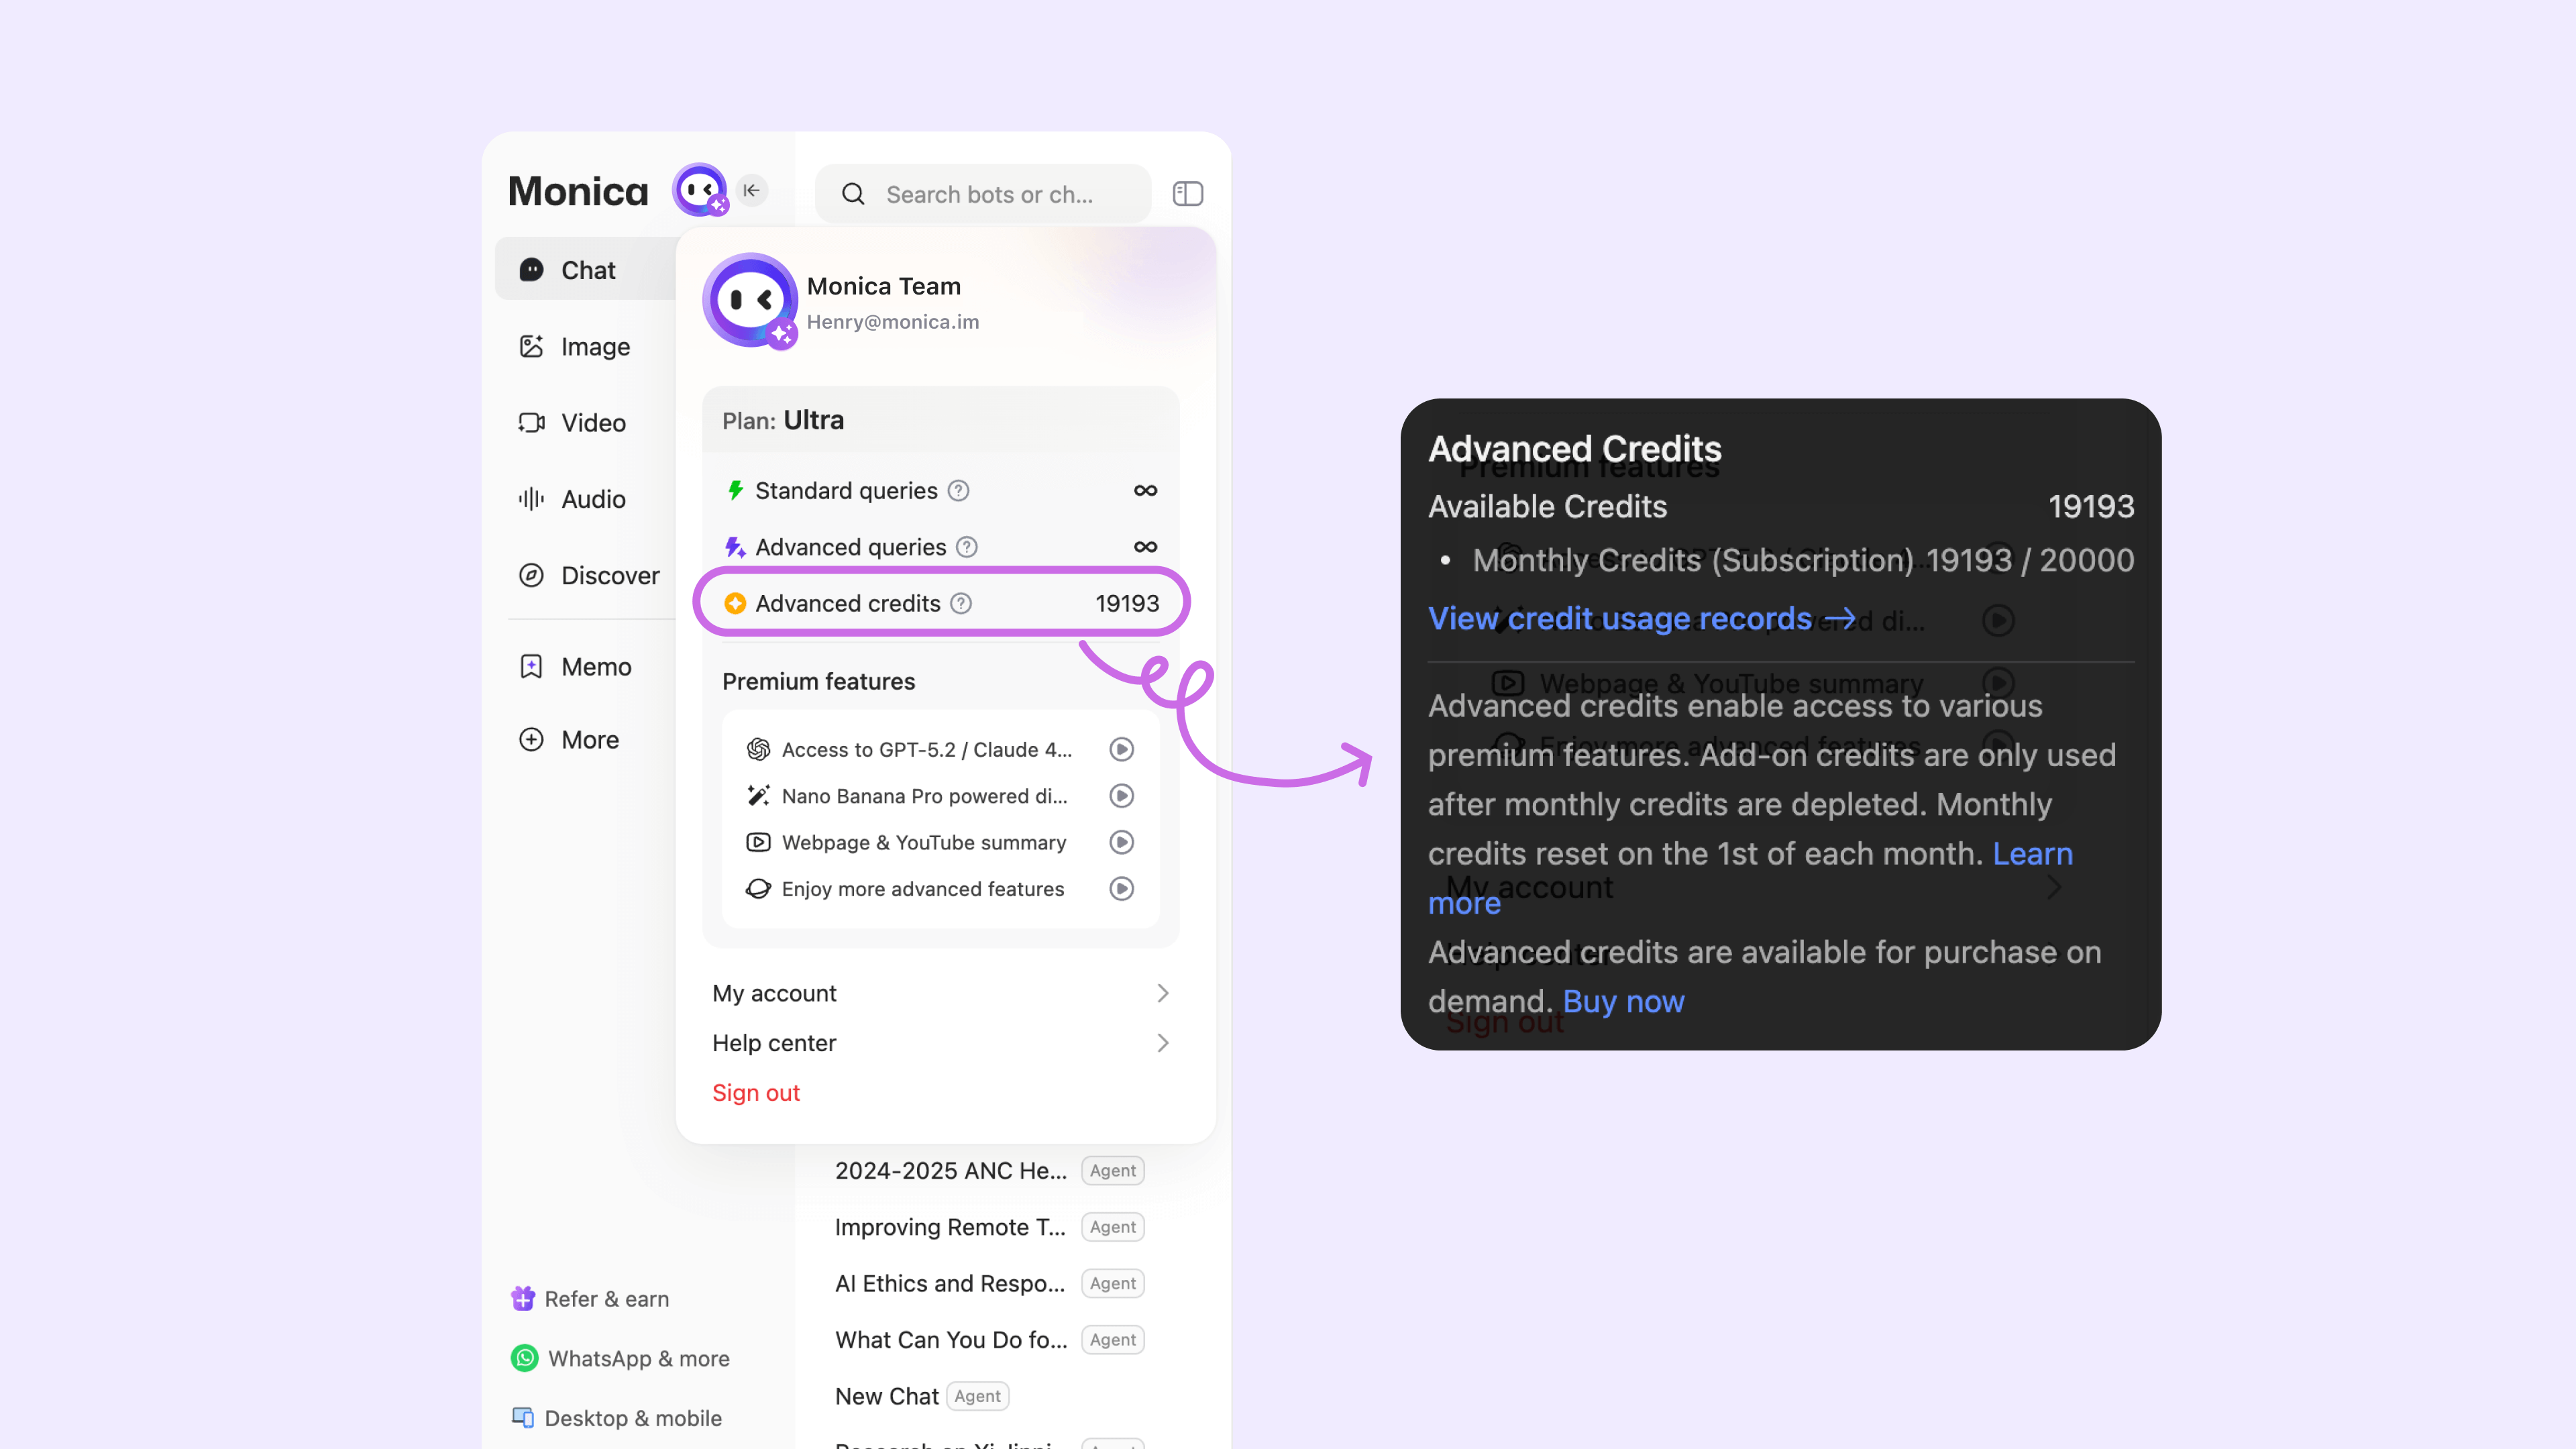Image resolution: width=2576 pixels, height=1449 pixels.
Task: Open the Video section in sidebar
Action: point(592,423)
